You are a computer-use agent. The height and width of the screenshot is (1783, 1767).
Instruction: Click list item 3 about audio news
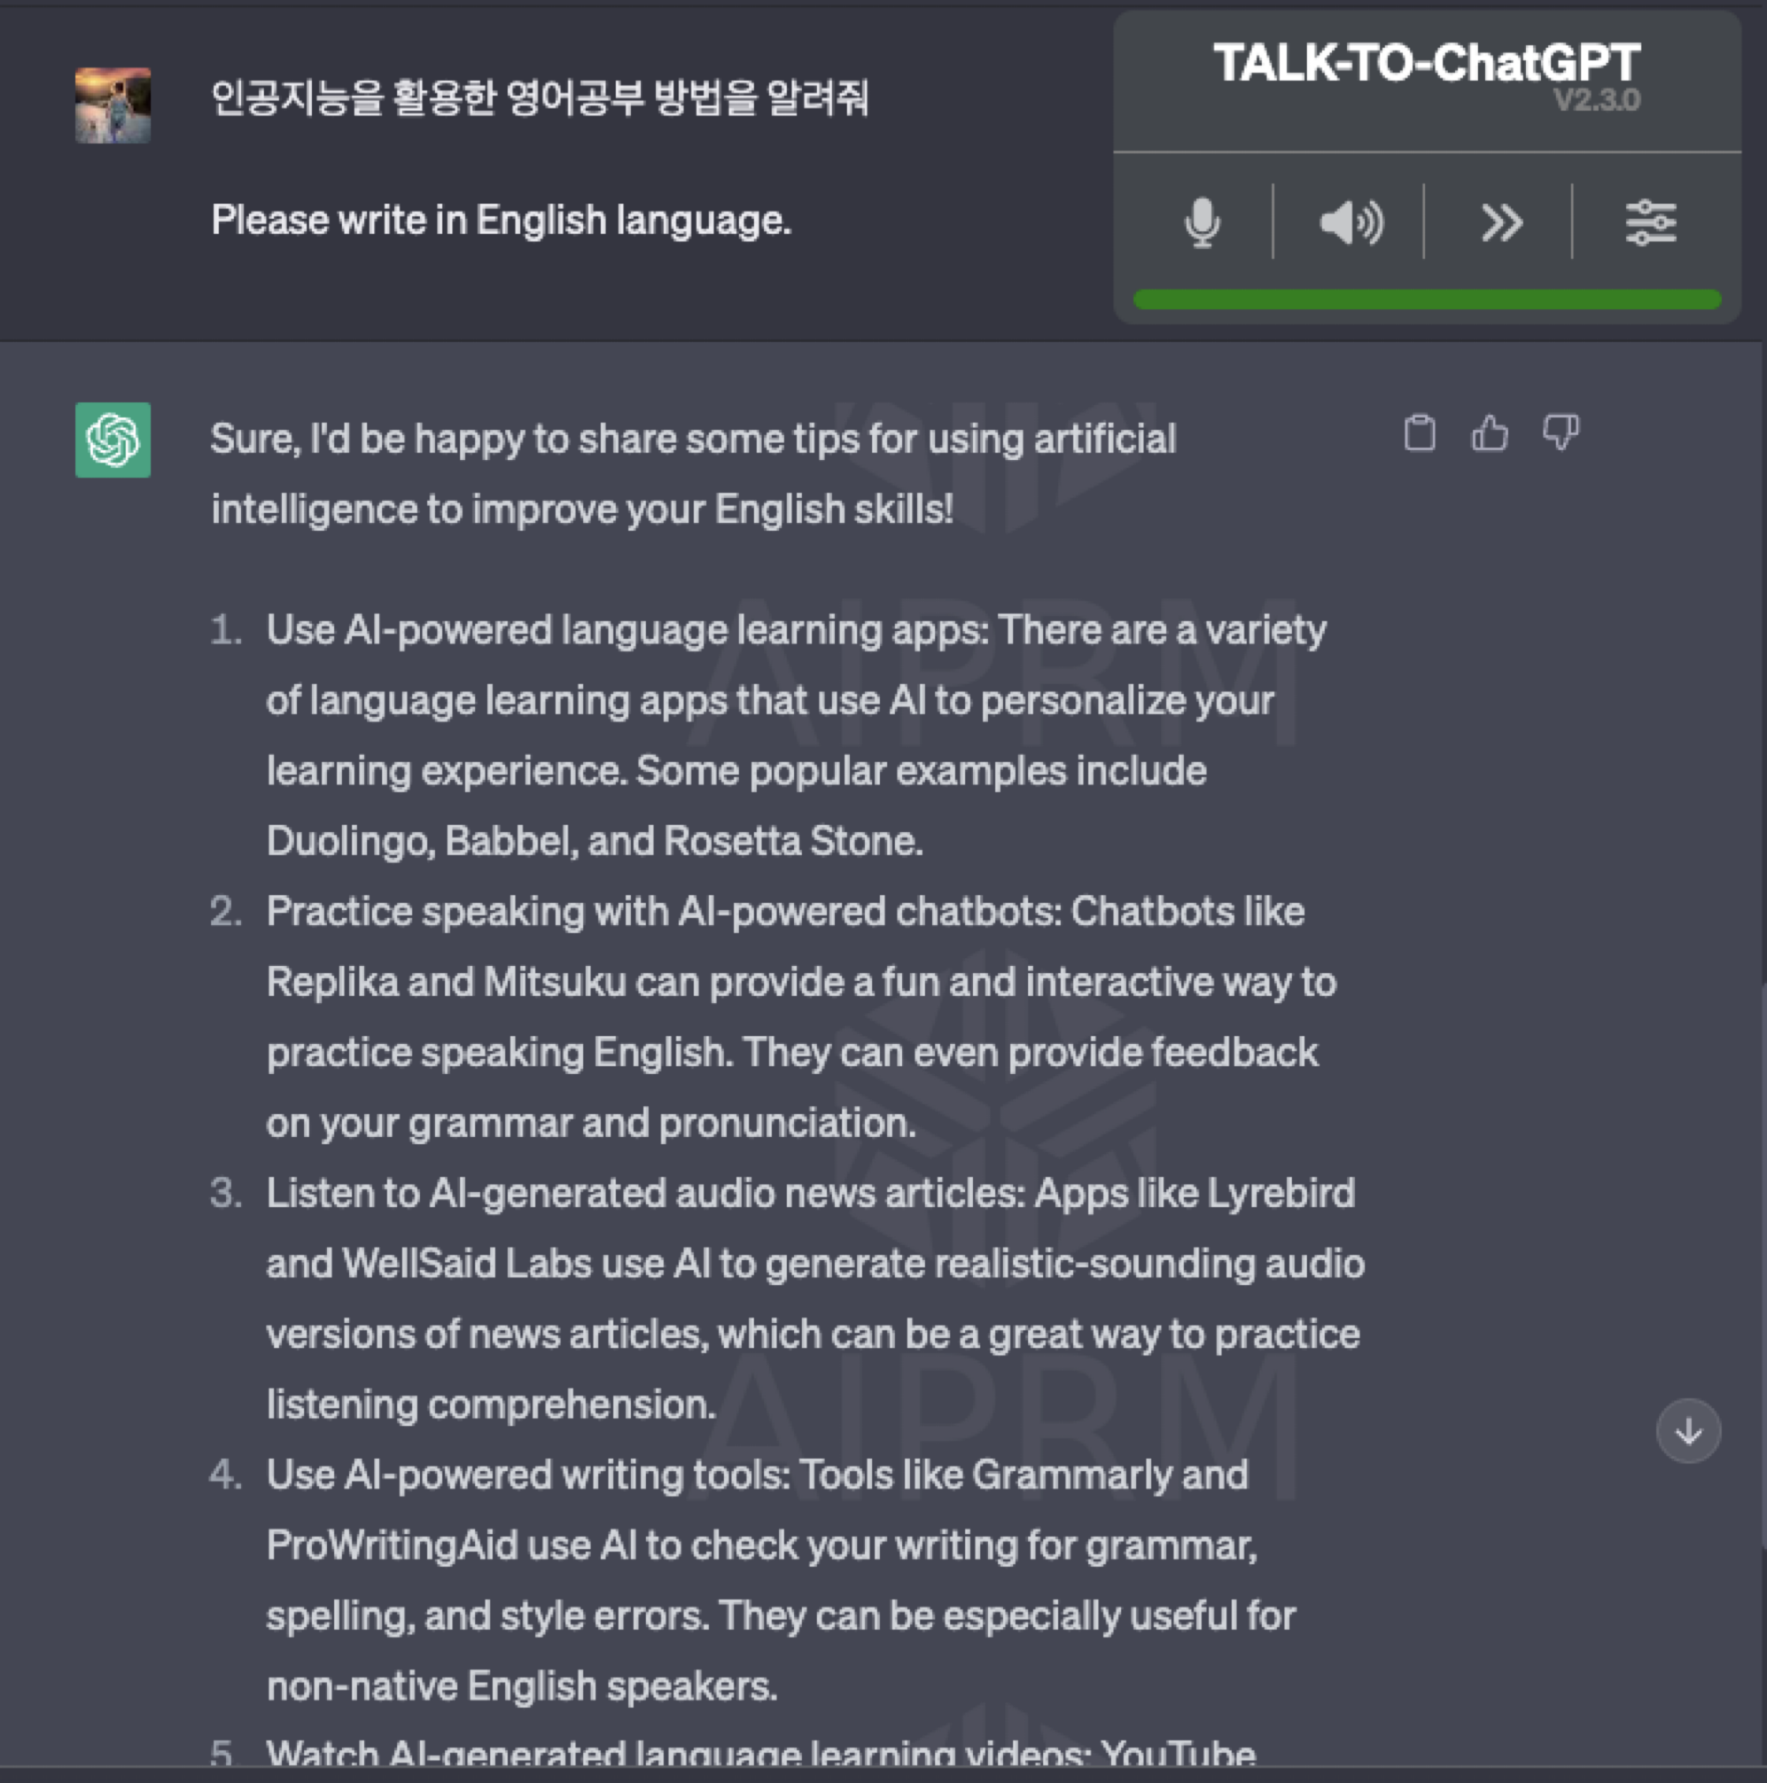pyautogui.click(x=815, y=1298)
